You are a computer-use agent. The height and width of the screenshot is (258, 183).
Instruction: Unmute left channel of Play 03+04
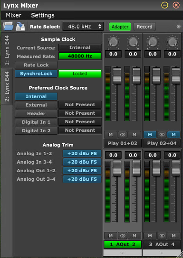pos(150,135)
